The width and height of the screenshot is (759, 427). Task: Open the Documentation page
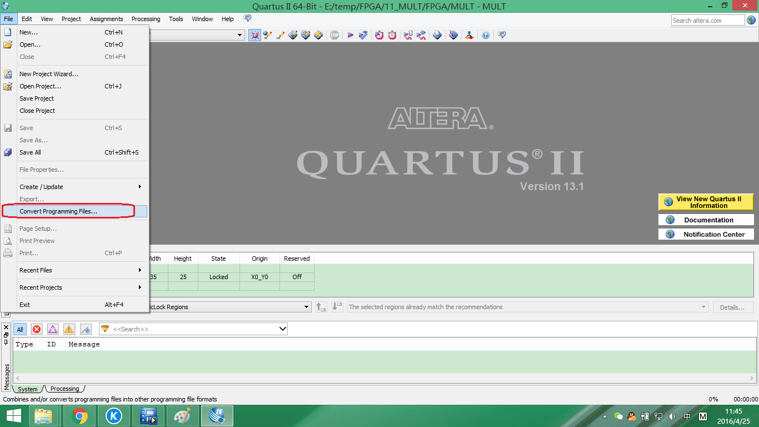(x=706, y=220)
